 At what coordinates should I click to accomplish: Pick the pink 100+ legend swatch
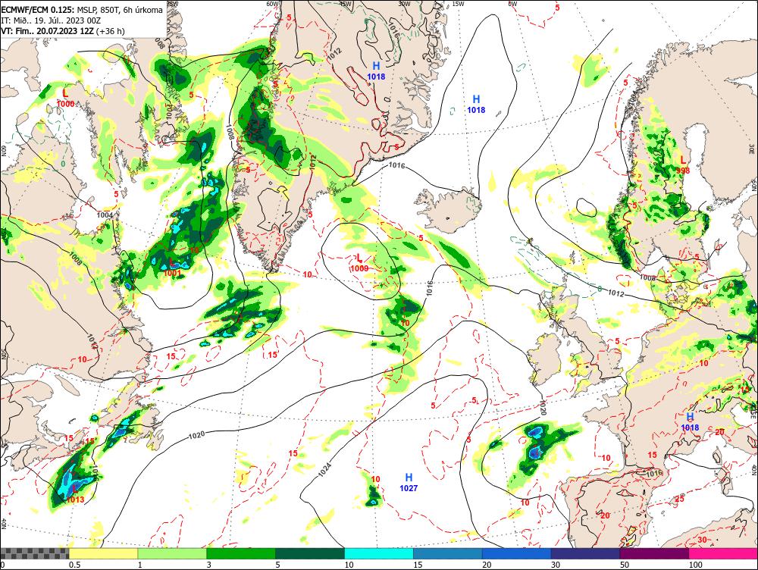pyautogui.click(x=723, y=553)
